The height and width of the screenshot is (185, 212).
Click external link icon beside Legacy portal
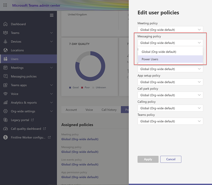(x=32, y=120)
